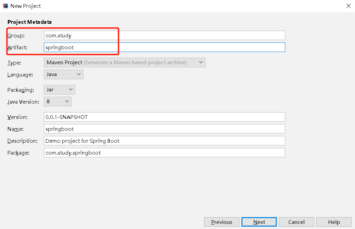
Task: Click the New Project title bar text
Action: 26,6
